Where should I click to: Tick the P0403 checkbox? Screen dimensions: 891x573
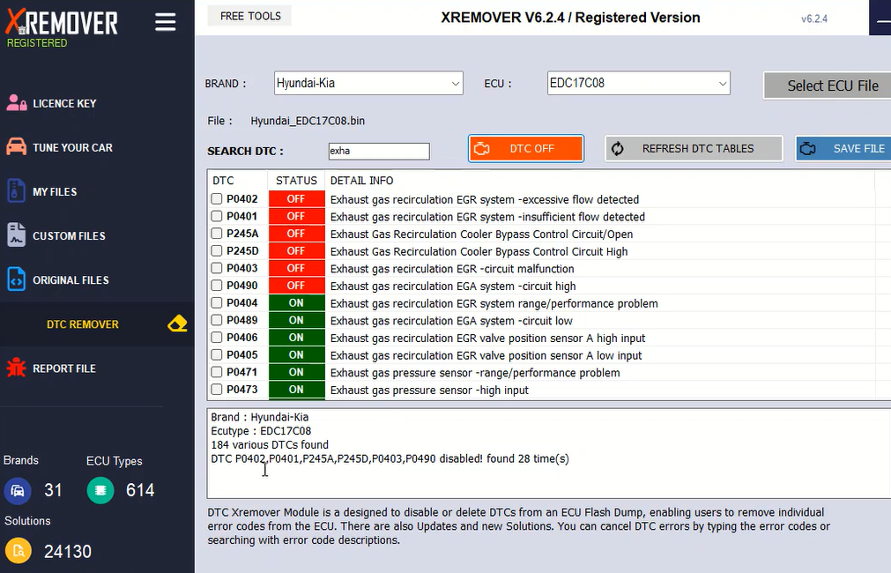tap(217, 268)
